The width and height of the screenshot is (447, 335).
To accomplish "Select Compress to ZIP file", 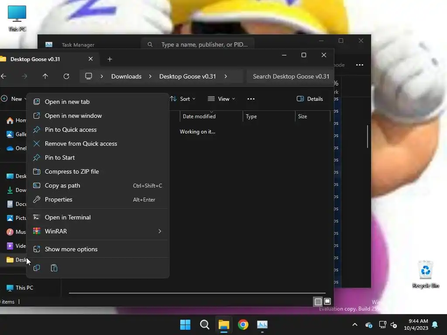I will (x=98, y=171).
